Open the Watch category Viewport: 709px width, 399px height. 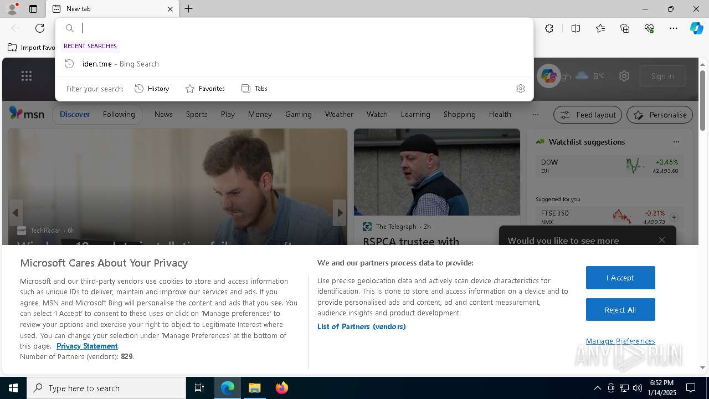(x=377, y=114)
